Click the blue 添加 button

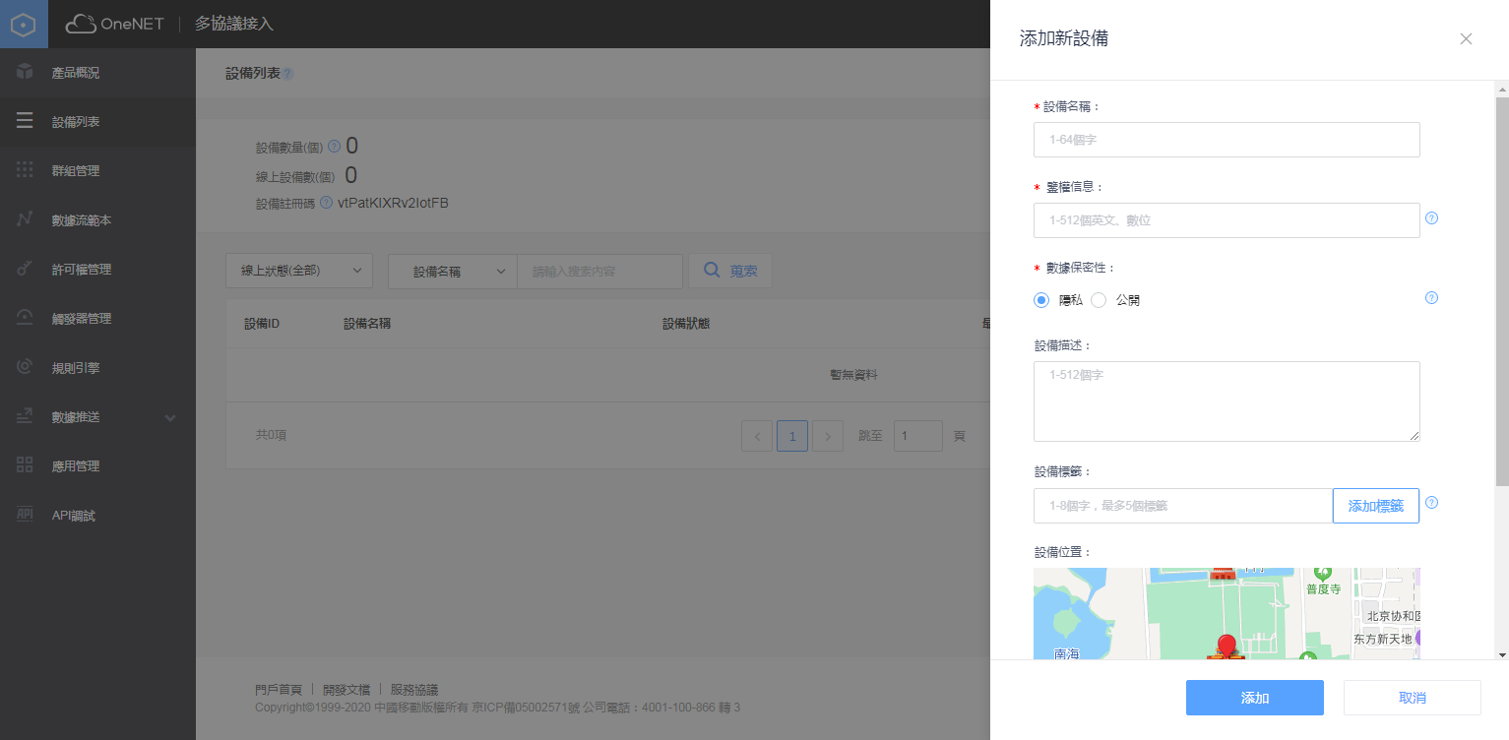[1254, 698]
